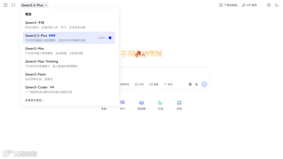
Task: Click the 代码 tag beside Qwen3-Coder
Action: [52, 87]
